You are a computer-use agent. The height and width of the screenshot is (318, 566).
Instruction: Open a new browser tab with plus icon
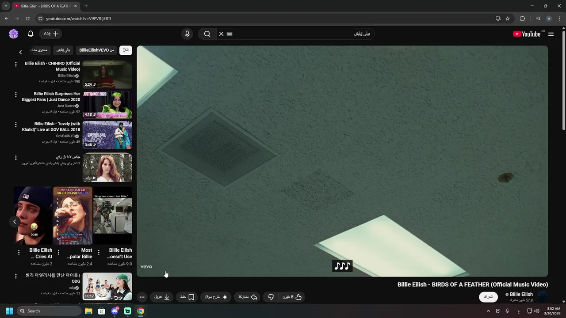click(x=86, y=6)
